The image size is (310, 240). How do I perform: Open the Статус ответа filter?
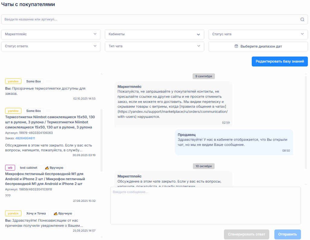[51, 46]
